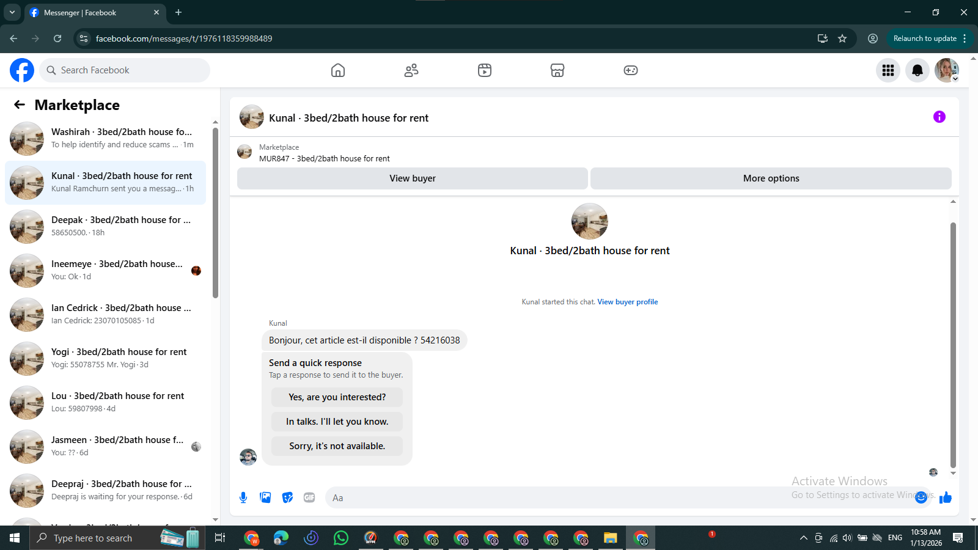The width and height of the screenshot is (978, 550).
Task: Open the emoji picker in message box
Action: click(x=921, y=497)
